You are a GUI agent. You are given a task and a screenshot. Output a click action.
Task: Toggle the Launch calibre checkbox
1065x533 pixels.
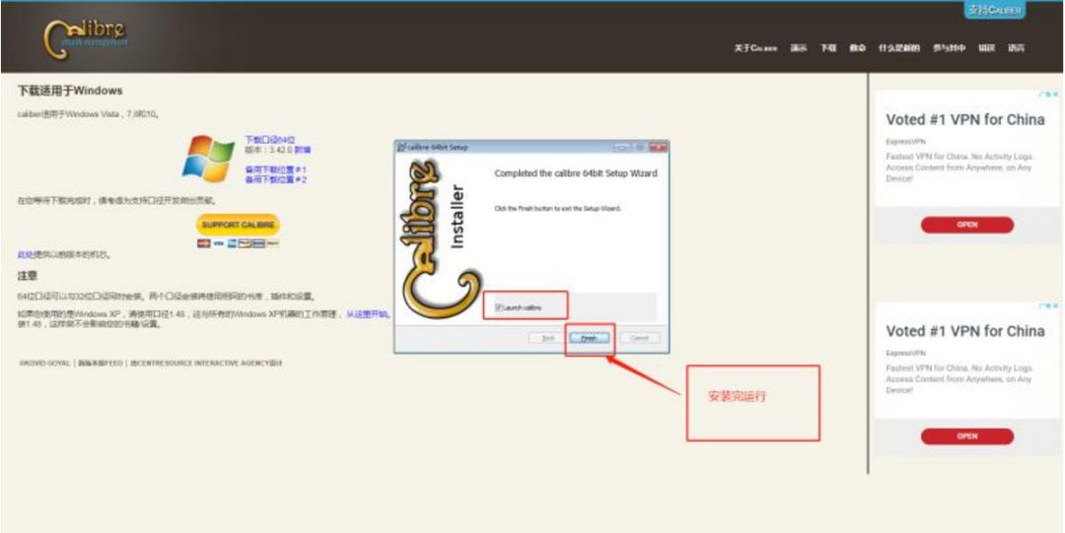[x=499, y=308]
